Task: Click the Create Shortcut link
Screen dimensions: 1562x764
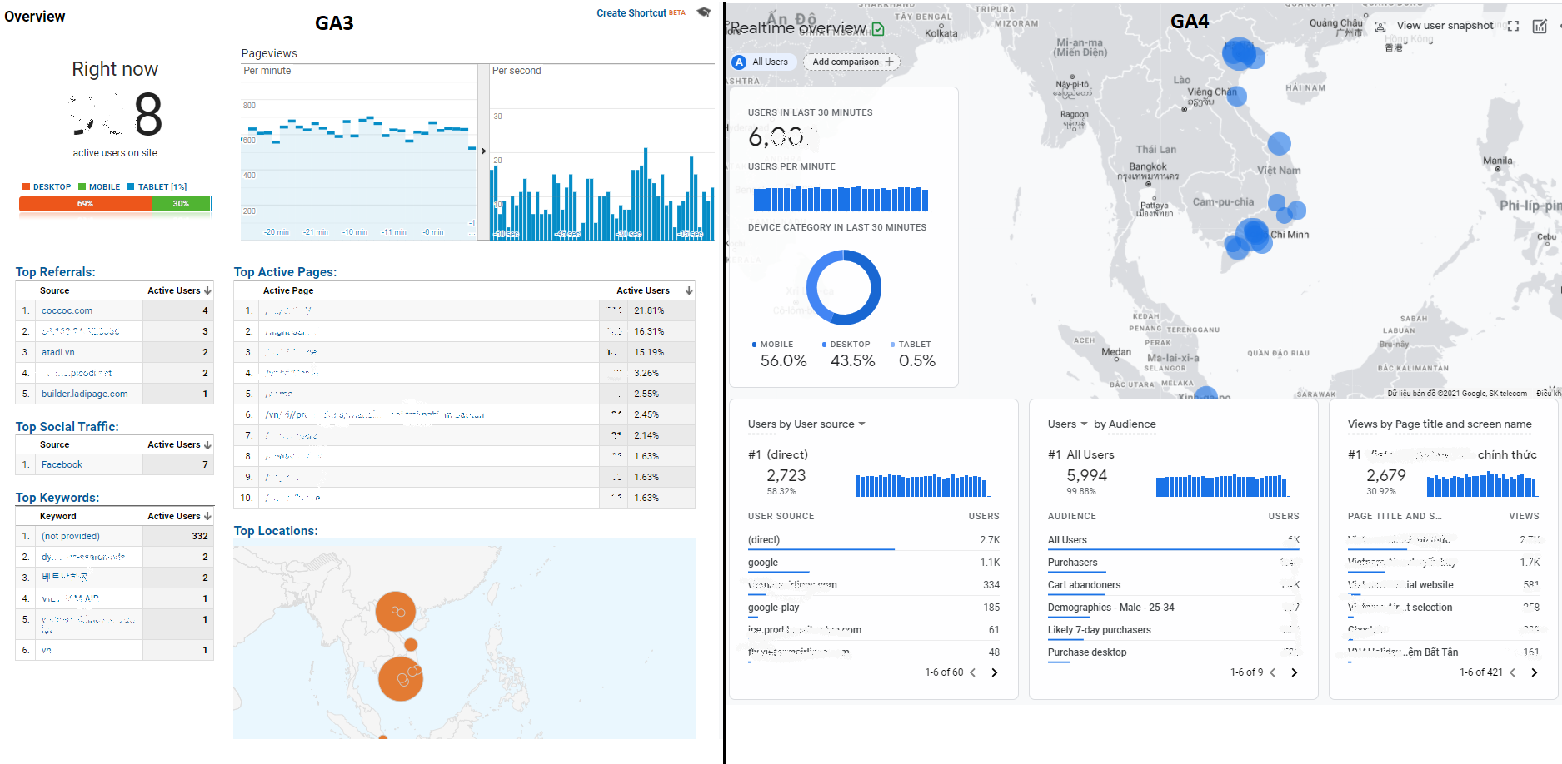Action: [631, 13]
